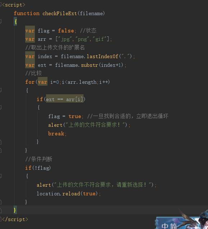Click arr.length in the loop condition
The height and width of the screenshot is (229, 208).
pyautogui.click(x=82, y=82)
